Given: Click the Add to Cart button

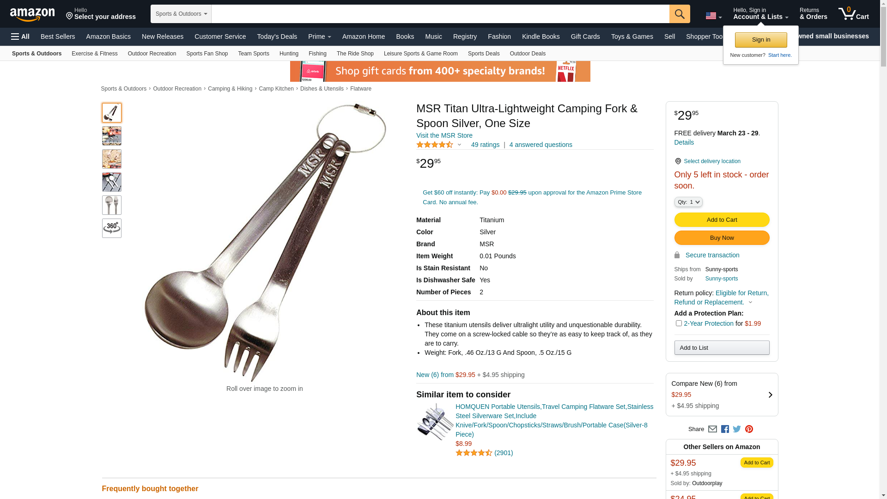Looking at the screenshot, I should pos(722,220).
